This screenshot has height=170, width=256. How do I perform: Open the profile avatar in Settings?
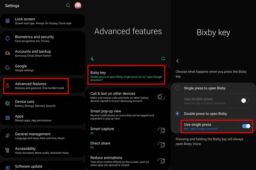(x=78, y=6)
